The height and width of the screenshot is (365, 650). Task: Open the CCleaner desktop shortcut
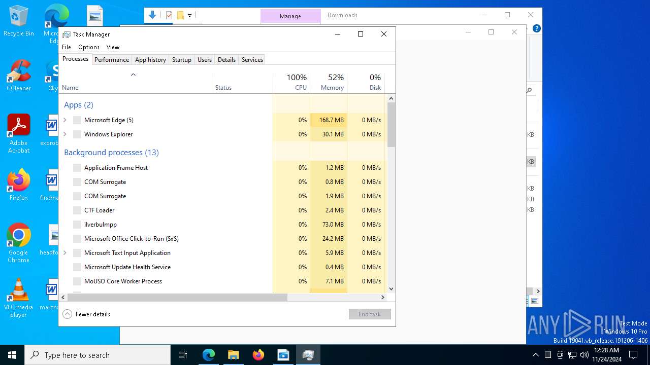(19, 76)
